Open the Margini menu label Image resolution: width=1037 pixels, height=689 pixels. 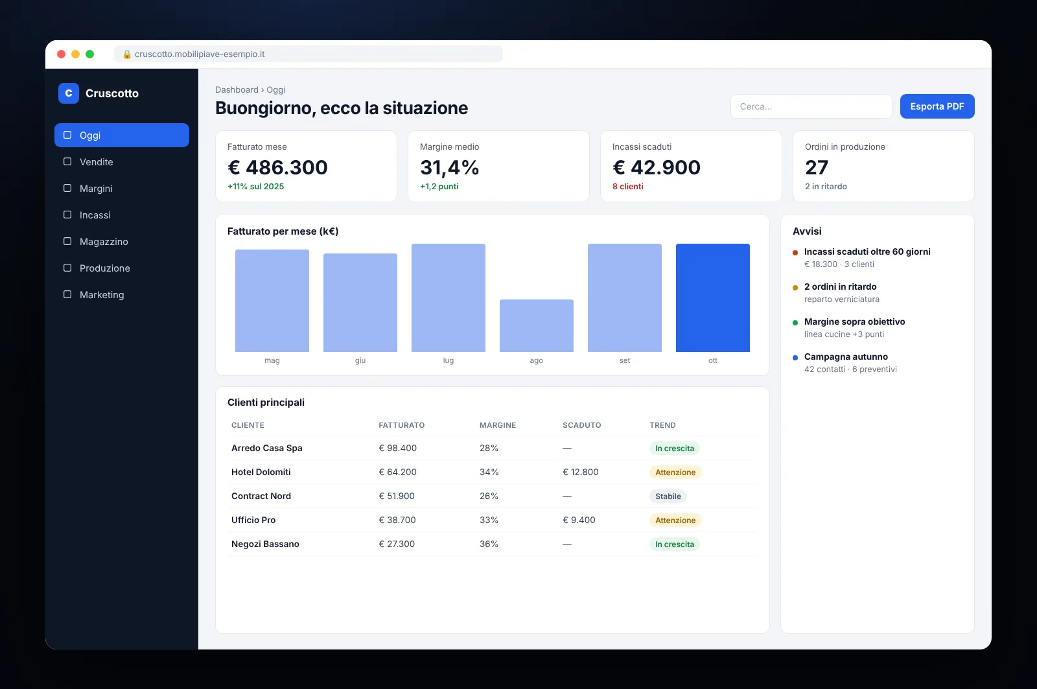(96, 189)
